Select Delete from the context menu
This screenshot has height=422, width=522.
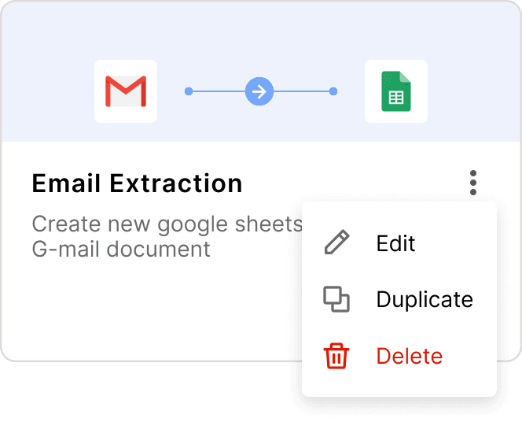(x=399, y=356)
